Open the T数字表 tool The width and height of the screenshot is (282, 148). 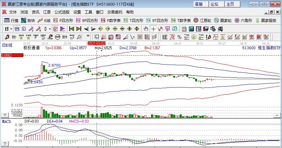(181, 21)
